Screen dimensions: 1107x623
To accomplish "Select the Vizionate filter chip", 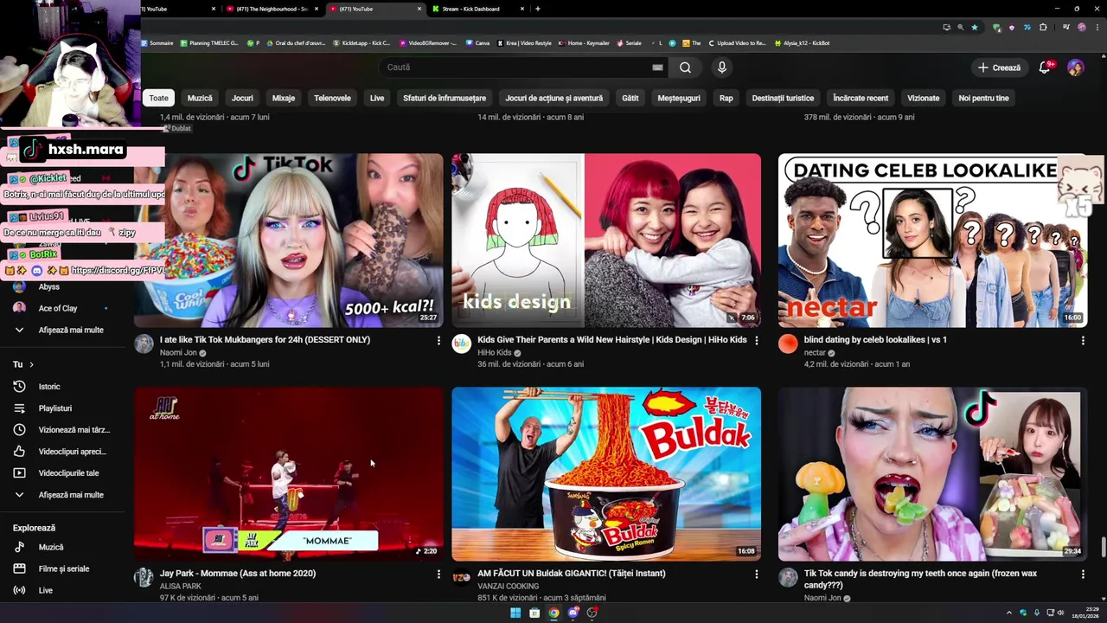I will coord(924,98).
